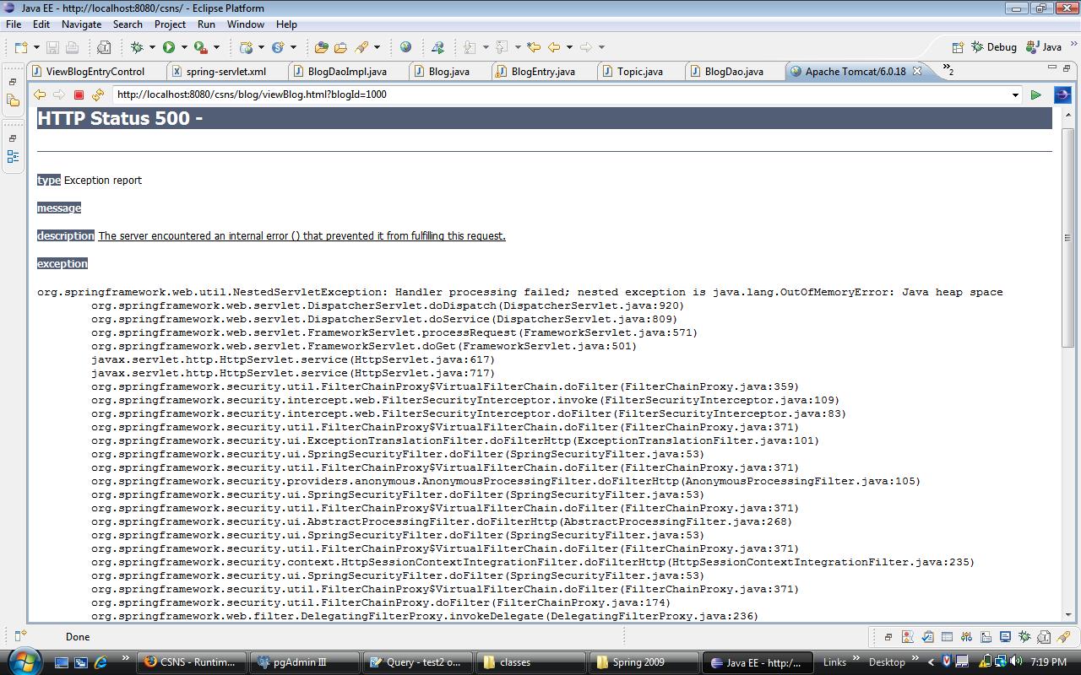Open the Web Browser globe icon in toolbar

(405, 47)
